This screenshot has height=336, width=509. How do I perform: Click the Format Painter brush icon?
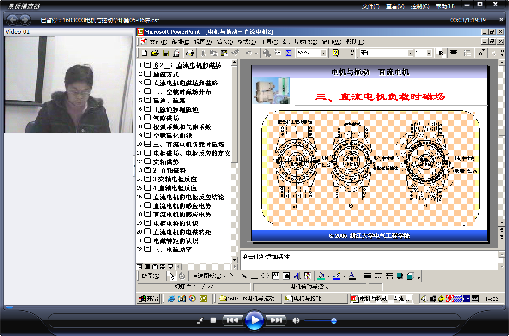(x=235, y=53)
